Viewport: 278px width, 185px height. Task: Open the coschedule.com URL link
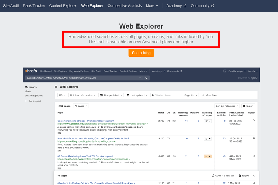click(93, 159)
